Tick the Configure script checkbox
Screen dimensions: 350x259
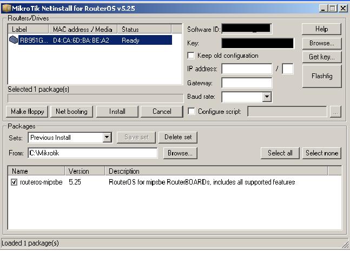pos(191,111)
